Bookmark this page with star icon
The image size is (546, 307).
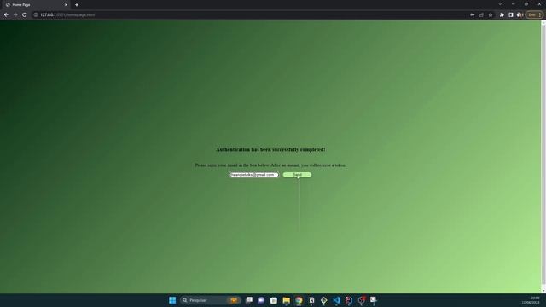[491, 15]
